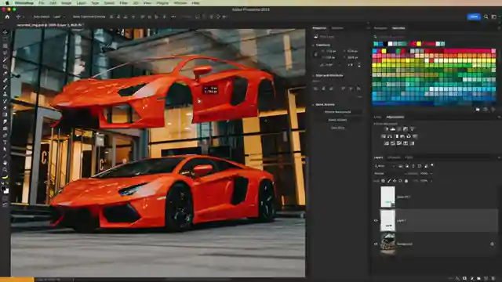This screenshot has height=282, width=502.
Task: Select the Brush tool
Action: click(x=5, y=87)
